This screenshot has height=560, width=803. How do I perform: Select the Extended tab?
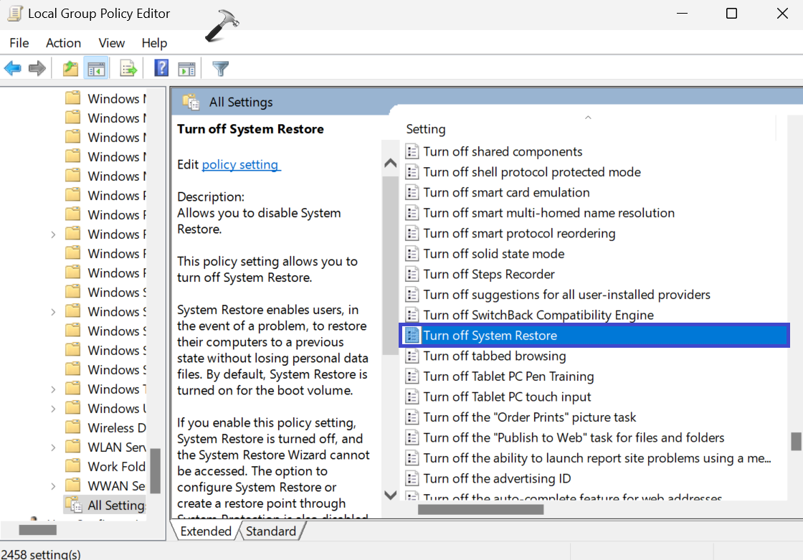[206, 531]
